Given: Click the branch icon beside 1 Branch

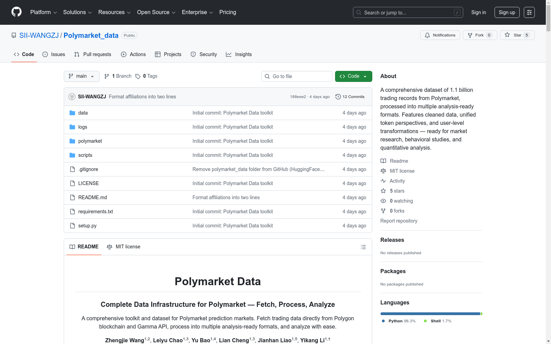Looking at the screenshot, I should (x=107, y=76).
